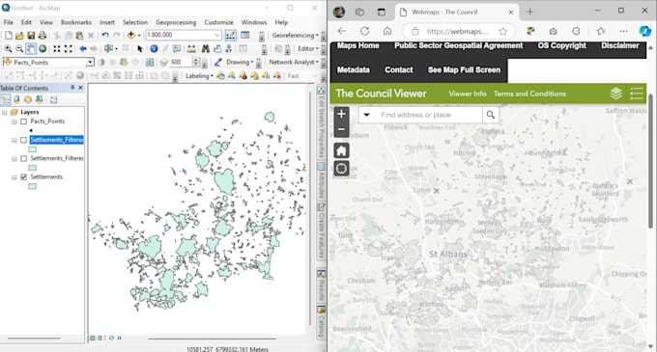The height and width of the screenshot is (352, 657).
Task: Open the ArcMap table window icon
Action: (245, 35)
